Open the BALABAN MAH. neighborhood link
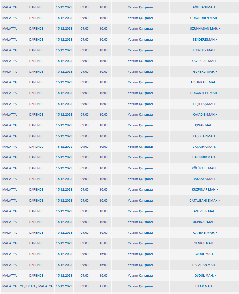Viewport: 239px width, 294px height. pyautogui.click(x=205, y=265)
